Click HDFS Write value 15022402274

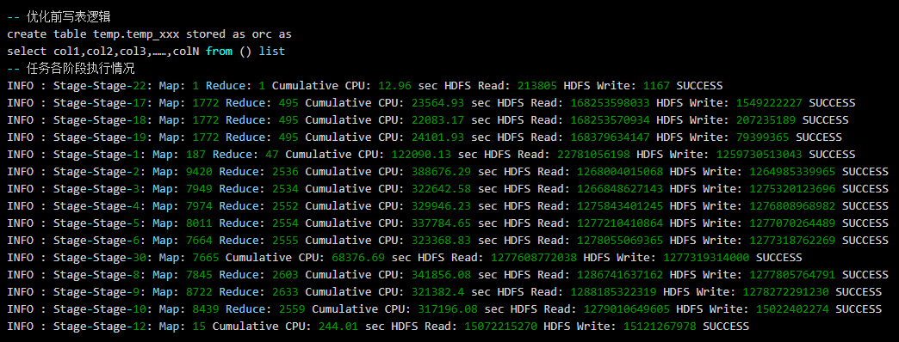click(792, 308)
